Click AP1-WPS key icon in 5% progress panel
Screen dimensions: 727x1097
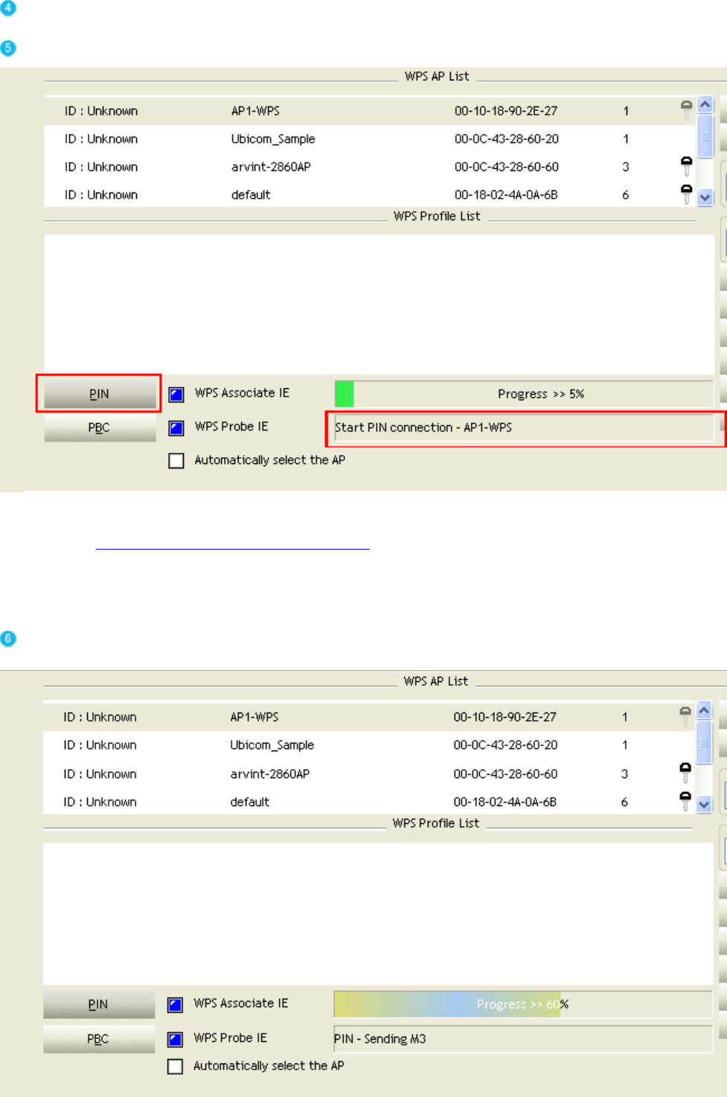[687, 110]
